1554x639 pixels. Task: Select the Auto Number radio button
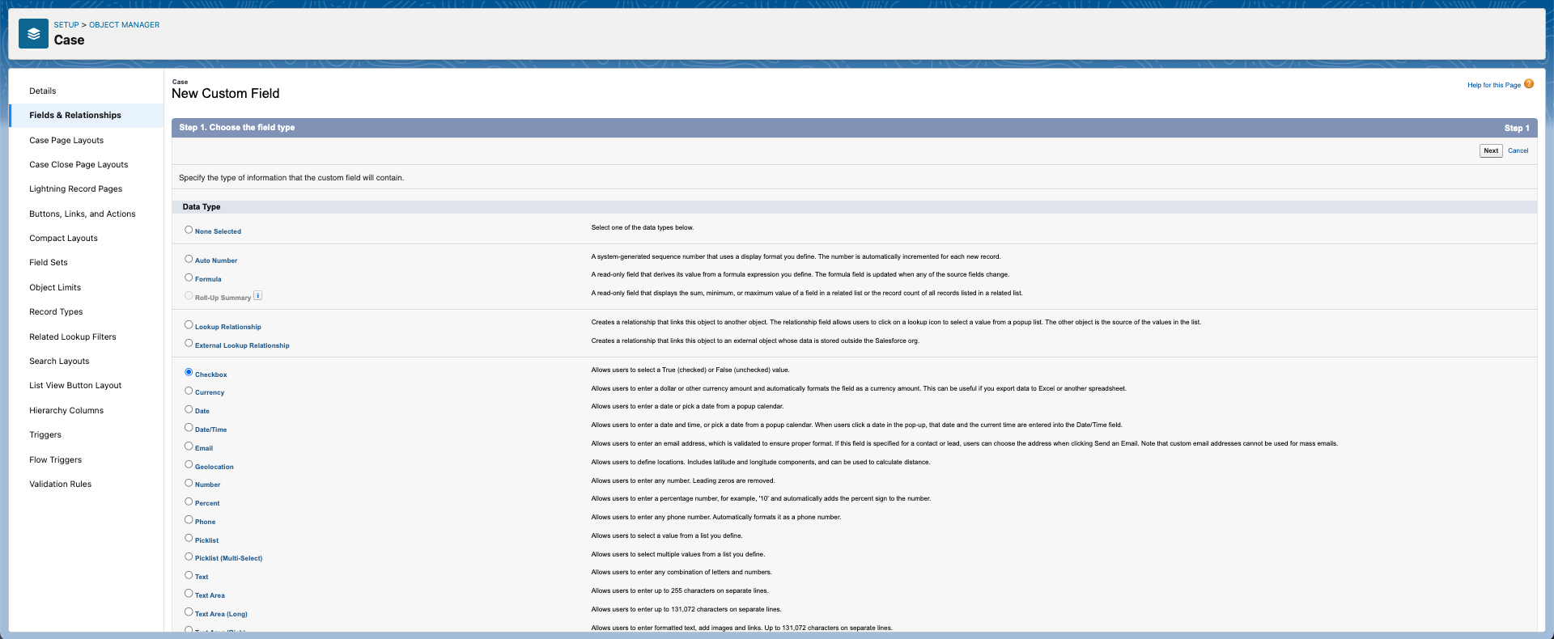coord(189,259)
